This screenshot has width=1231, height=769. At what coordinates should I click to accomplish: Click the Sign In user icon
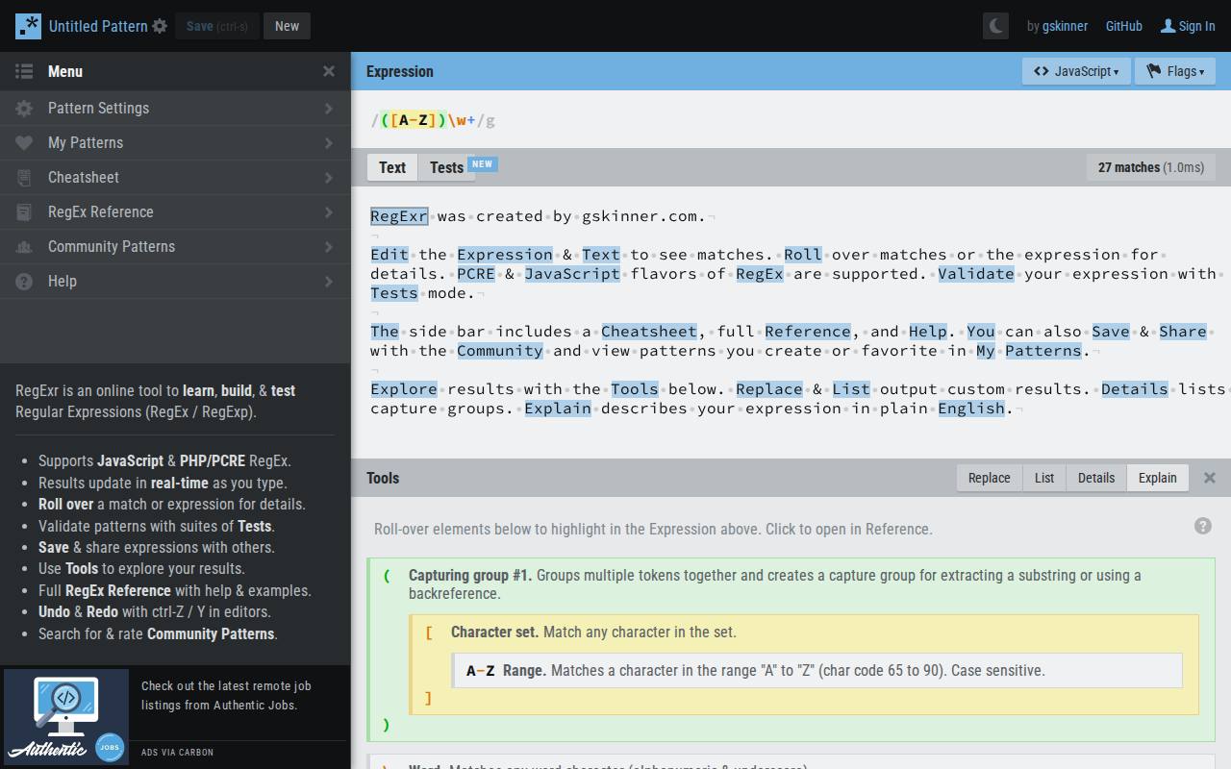(1168, 26)
